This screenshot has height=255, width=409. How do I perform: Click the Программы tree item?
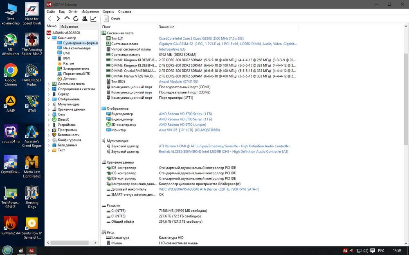click(x=65, y=130)
